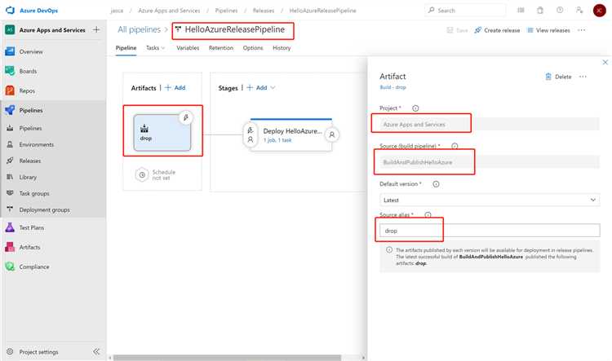612x361 pixels.
Task: Open the Default version Latest dropdown
Action: pyautogui.click(x=490, y=200)
